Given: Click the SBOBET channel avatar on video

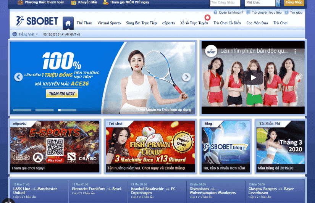Looking at the screenshot, I should pos(210,51).
